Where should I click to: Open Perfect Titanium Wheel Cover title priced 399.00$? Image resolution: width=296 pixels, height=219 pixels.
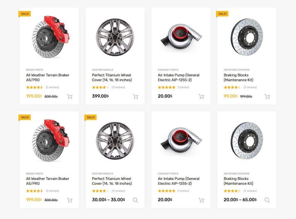pos(112,77)
